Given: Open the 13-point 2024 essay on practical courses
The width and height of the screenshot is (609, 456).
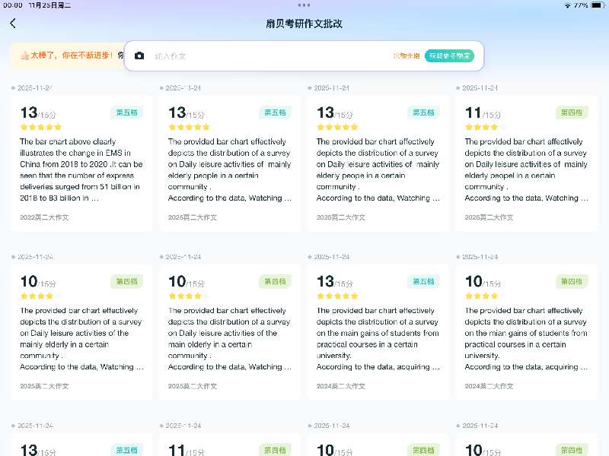Looking at the screenshot, I should (378, 334).
